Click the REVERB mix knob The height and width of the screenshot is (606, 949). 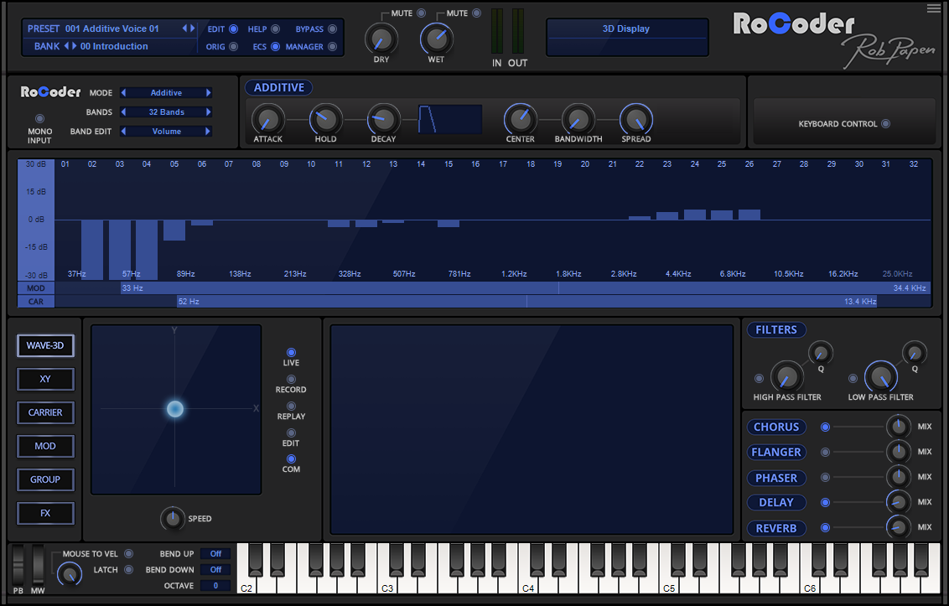click(x=898, y=527)
